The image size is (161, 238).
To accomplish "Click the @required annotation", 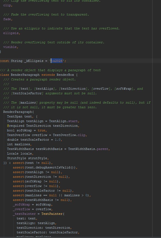I will click(16, 126).
